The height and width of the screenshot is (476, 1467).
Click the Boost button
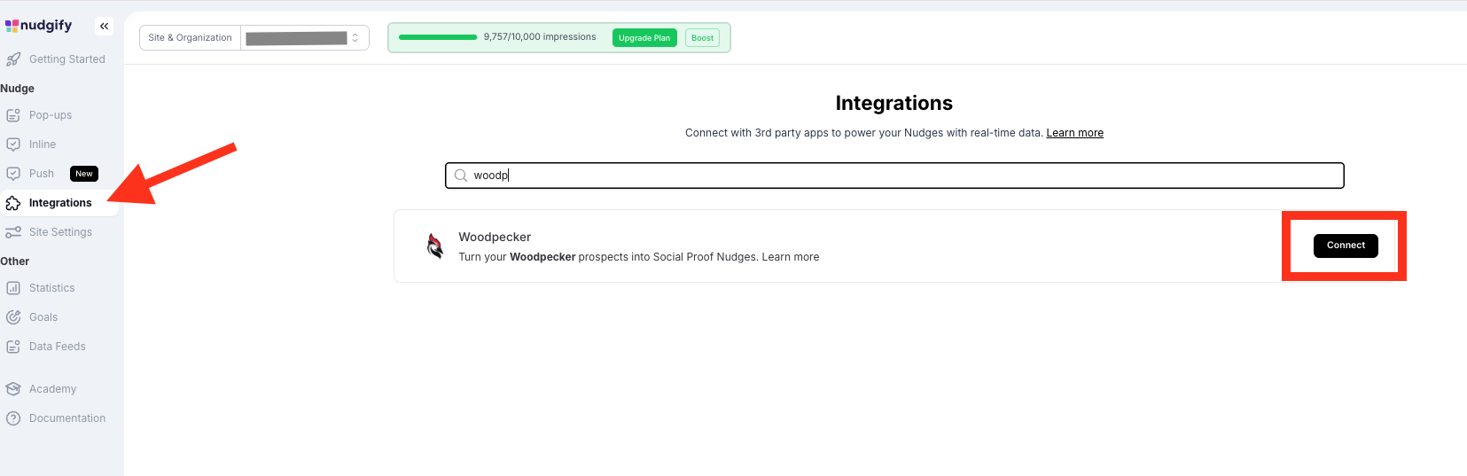702,38
